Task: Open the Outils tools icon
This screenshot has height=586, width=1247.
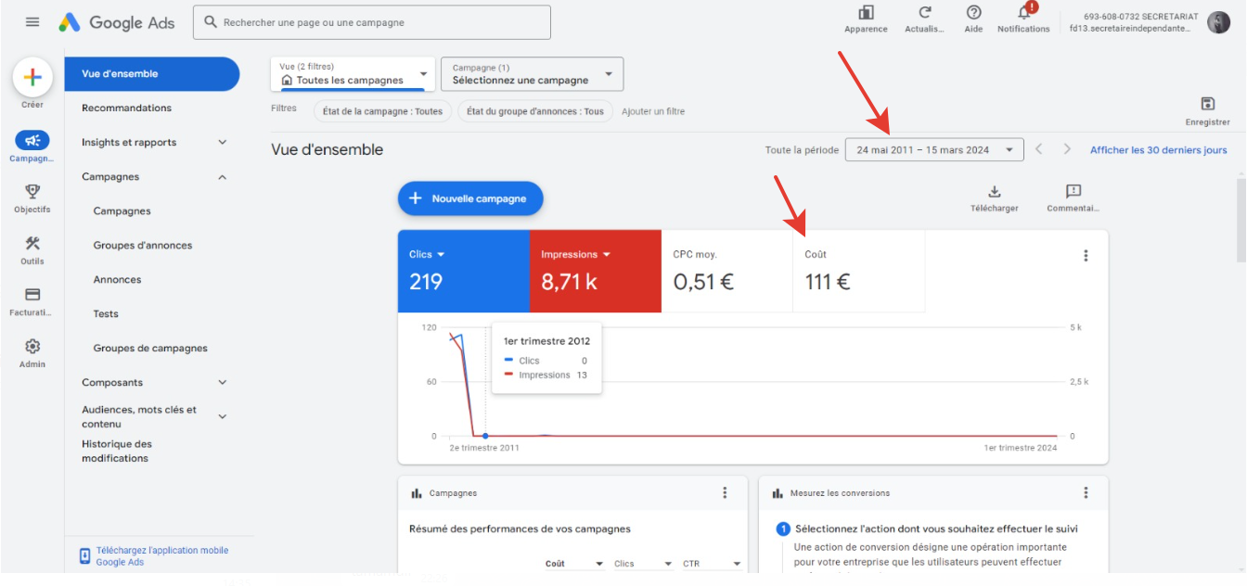Action: click(32, 244)
